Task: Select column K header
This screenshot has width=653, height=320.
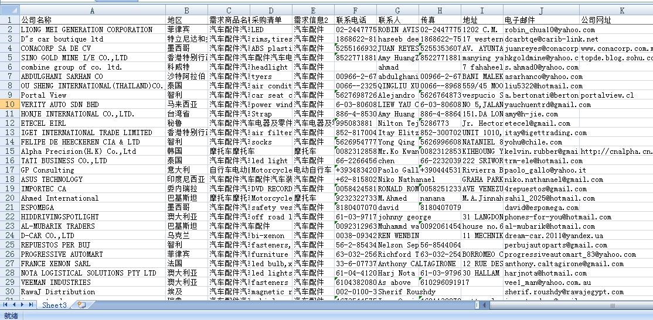Action: 616,11
